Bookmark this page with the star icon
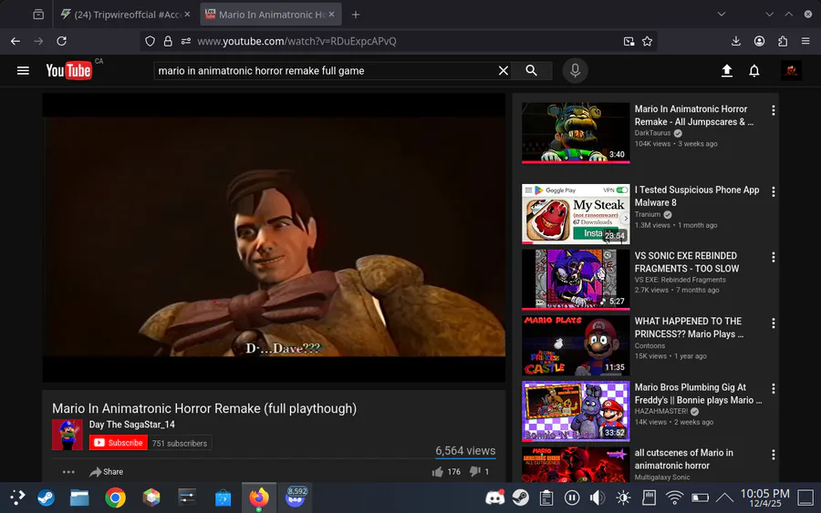Viewport: 821px width, 513px height. [647, 41]
